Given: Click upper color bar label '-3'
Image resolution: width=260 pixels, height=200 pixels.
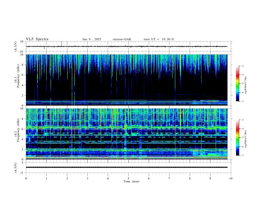Looking at the screenshot, I should pos(242,66).
